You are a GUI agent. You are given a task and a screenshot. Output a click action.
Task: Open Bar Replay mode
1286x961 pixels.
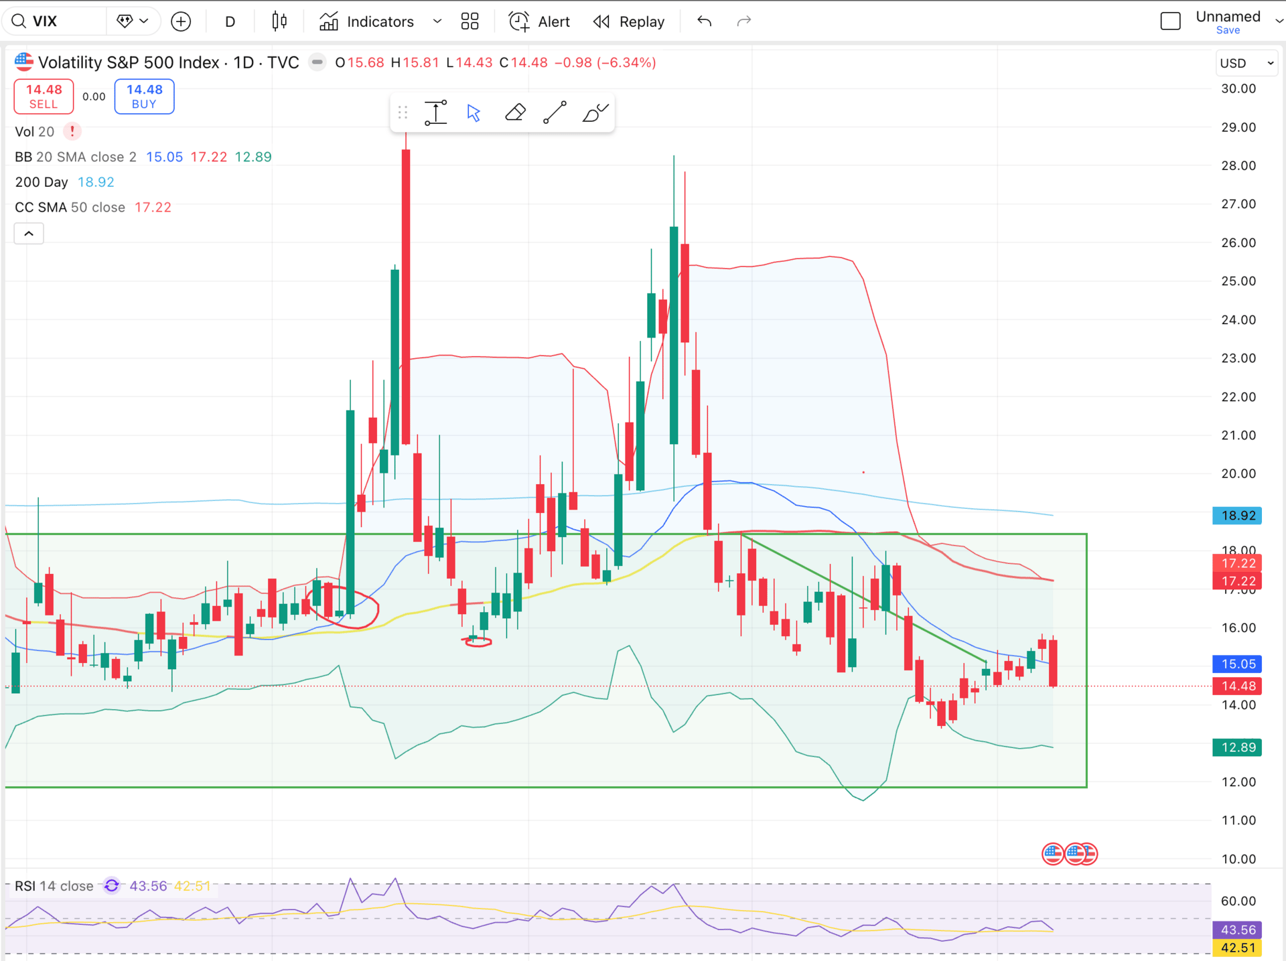click(629, 21)
